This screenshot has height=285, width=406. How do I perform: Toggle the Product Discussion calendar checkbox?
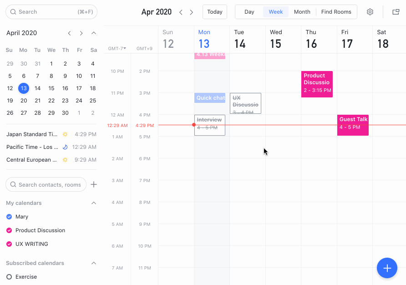point(9,230)
